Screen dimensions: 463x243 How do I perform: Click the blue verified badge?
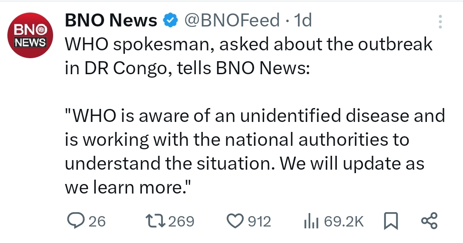(170, 20)
